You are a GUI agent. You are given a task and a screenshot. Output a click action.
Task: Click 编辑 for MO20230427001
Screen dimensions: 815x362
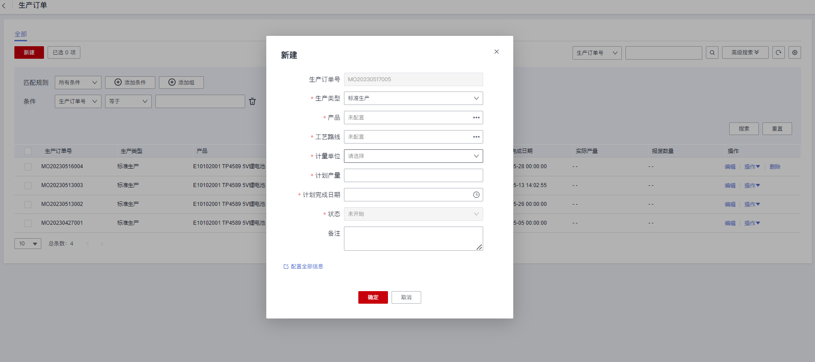[x=730, y=223]
